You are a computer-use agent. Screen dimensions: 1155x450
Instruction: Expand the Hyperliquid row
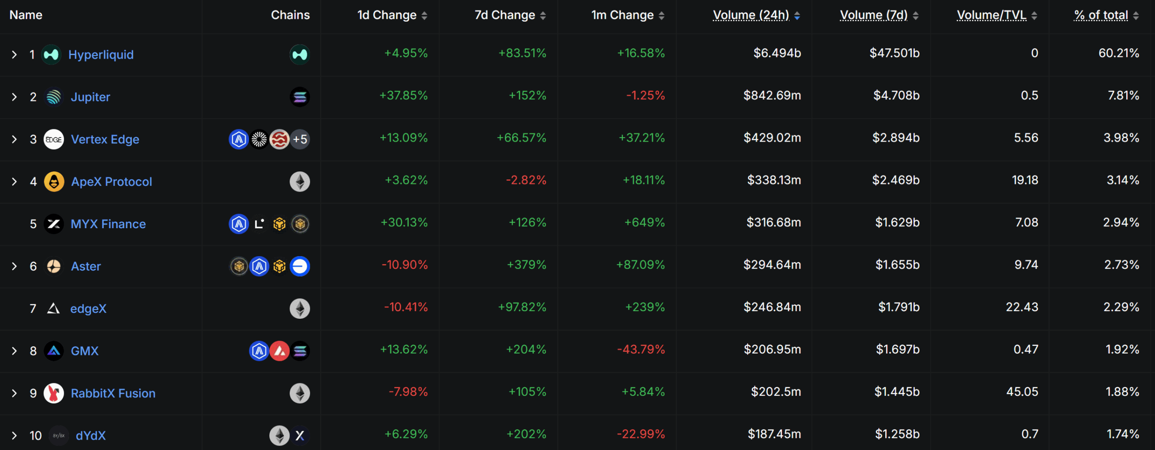click(x=14, y=55)
